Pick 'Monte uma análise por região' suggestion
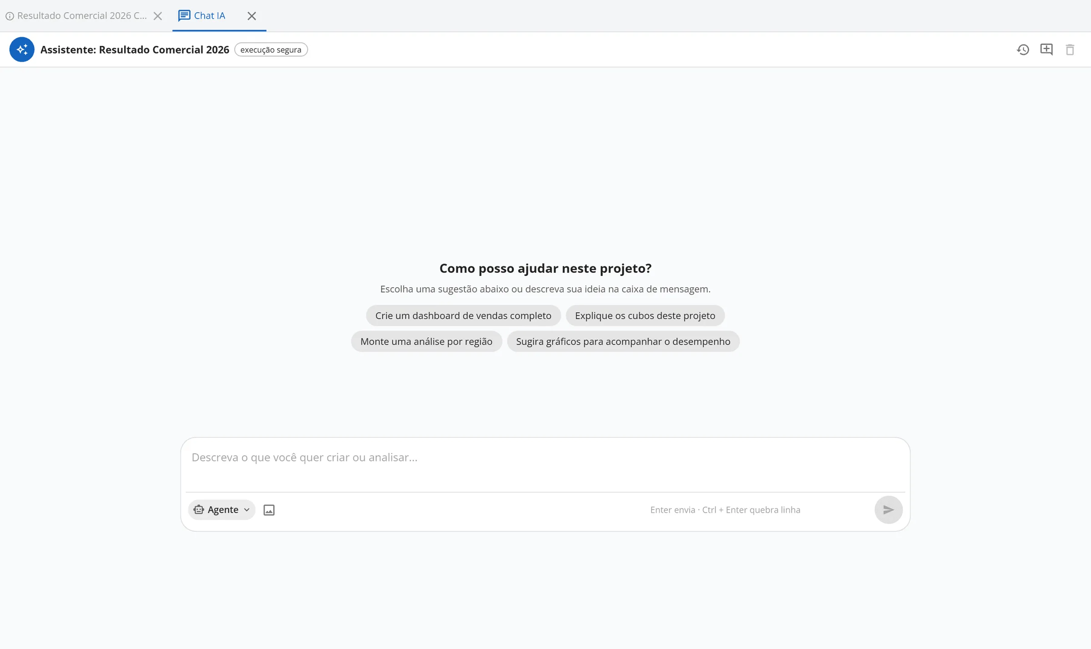 tap(426, 341)
